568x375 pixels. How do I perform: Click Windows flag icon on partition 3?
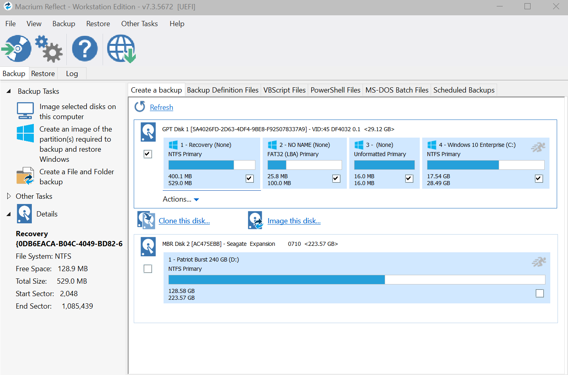pyautogui.click(x=359, y=145)
